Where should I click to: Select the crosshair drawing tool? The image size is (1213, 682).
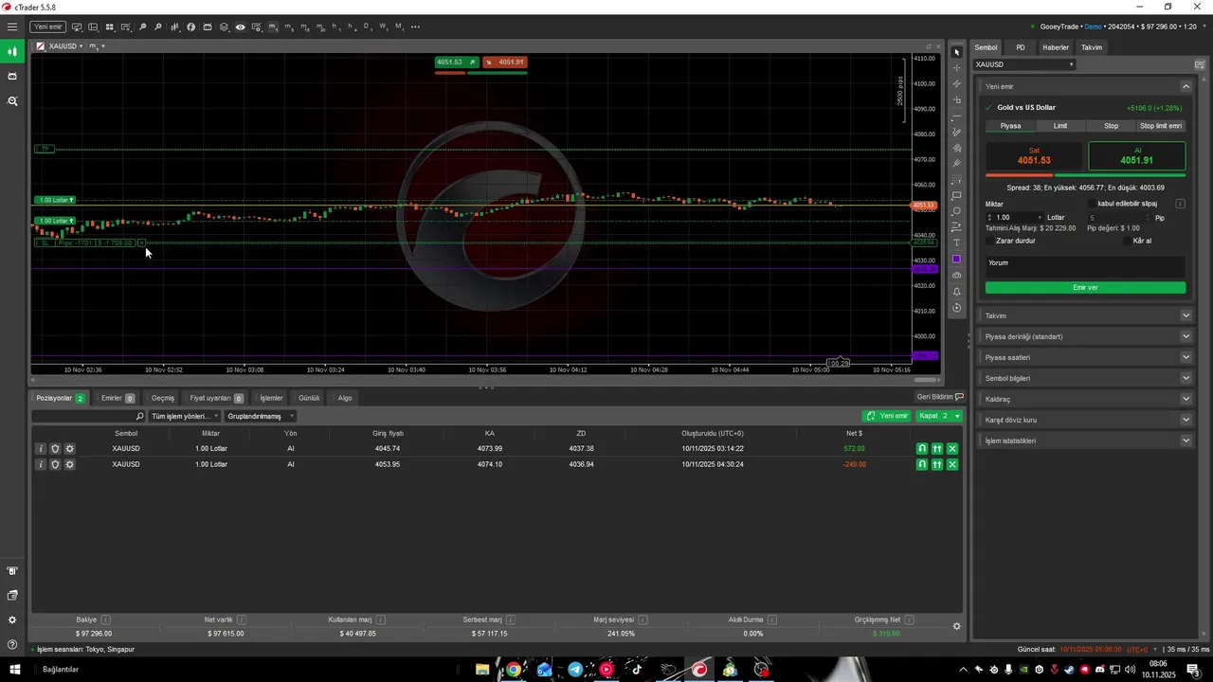click(x=956, y=68)
